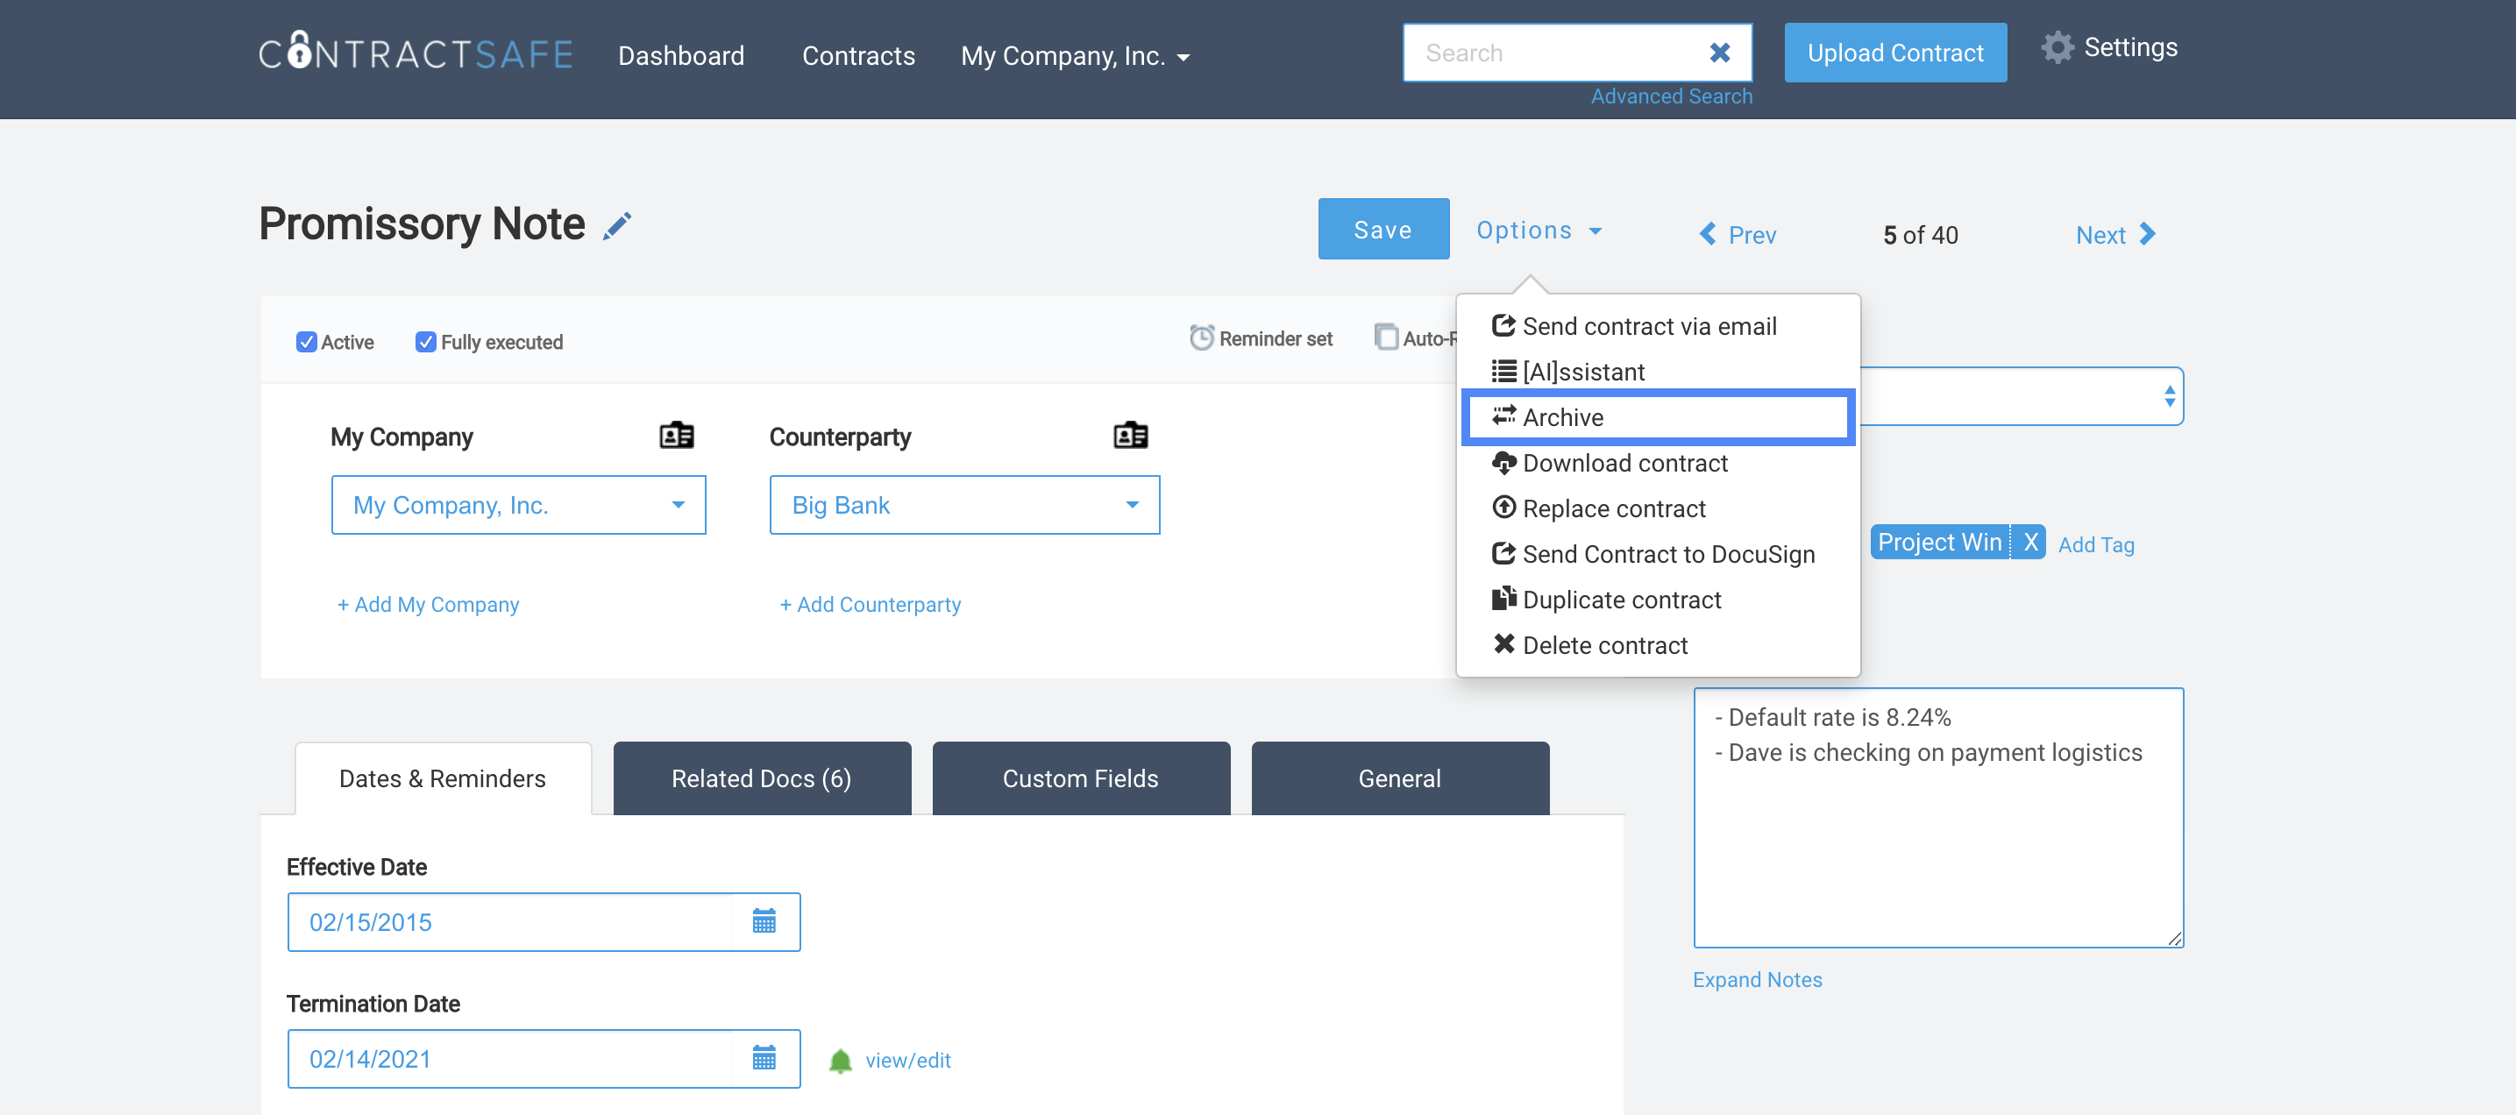This screenshot has width=2516, height=1115.
Task: Open Settings via the gear icon
Action: (2058, 46)
